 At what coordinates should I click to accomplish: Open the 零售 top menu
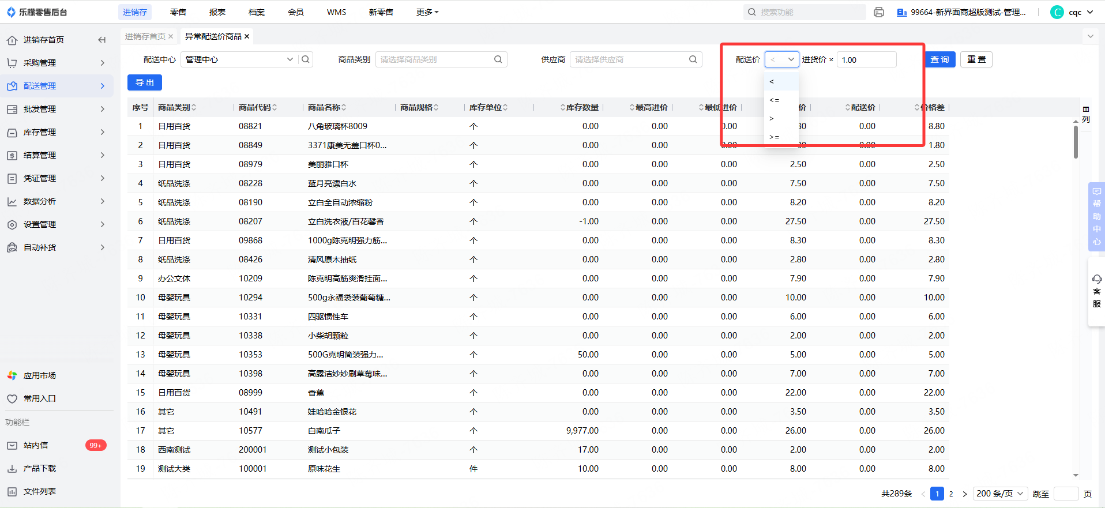click(x=178, y=12)
